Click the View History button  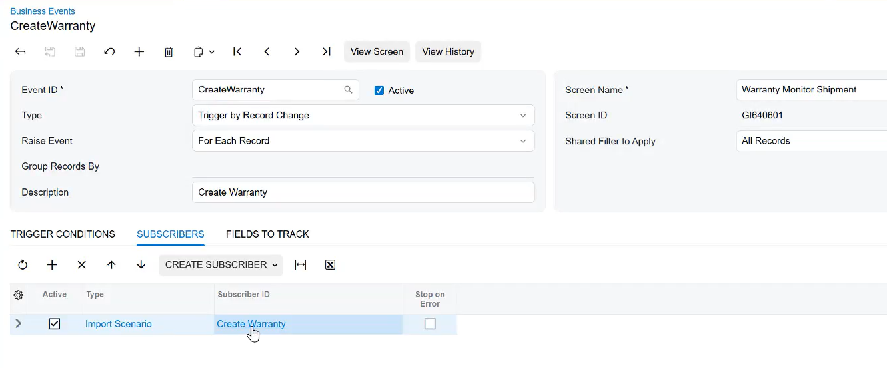click(x=448, y=51)
